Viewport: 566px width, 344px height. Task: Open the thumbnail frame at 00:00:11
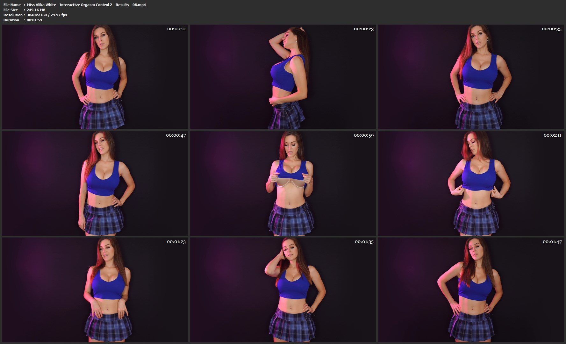(95, 77)
